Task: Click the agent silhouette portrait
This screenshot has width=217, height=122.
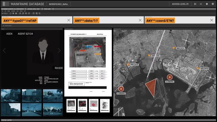Action: pos(43,50)
